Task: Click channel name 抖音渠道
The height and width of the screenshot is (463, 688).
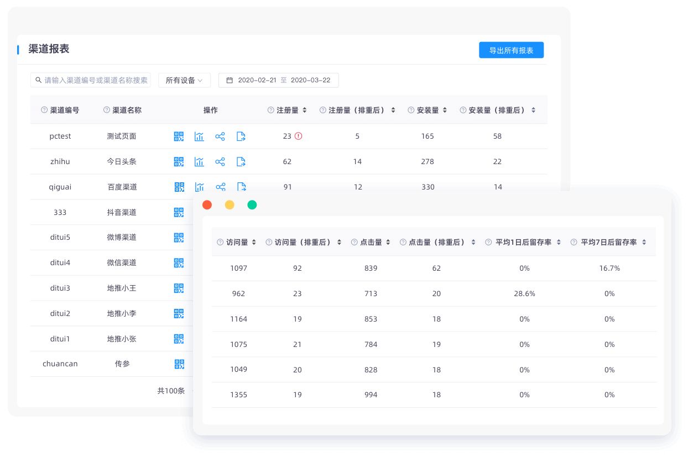Action: [122, 212]
